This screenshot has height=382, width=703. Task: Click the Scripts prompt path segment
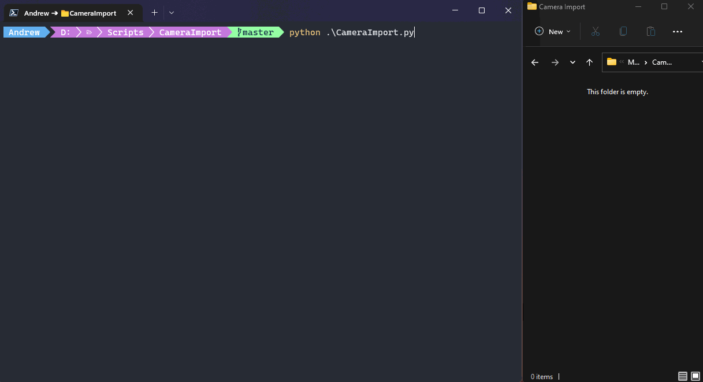(125, 32)
